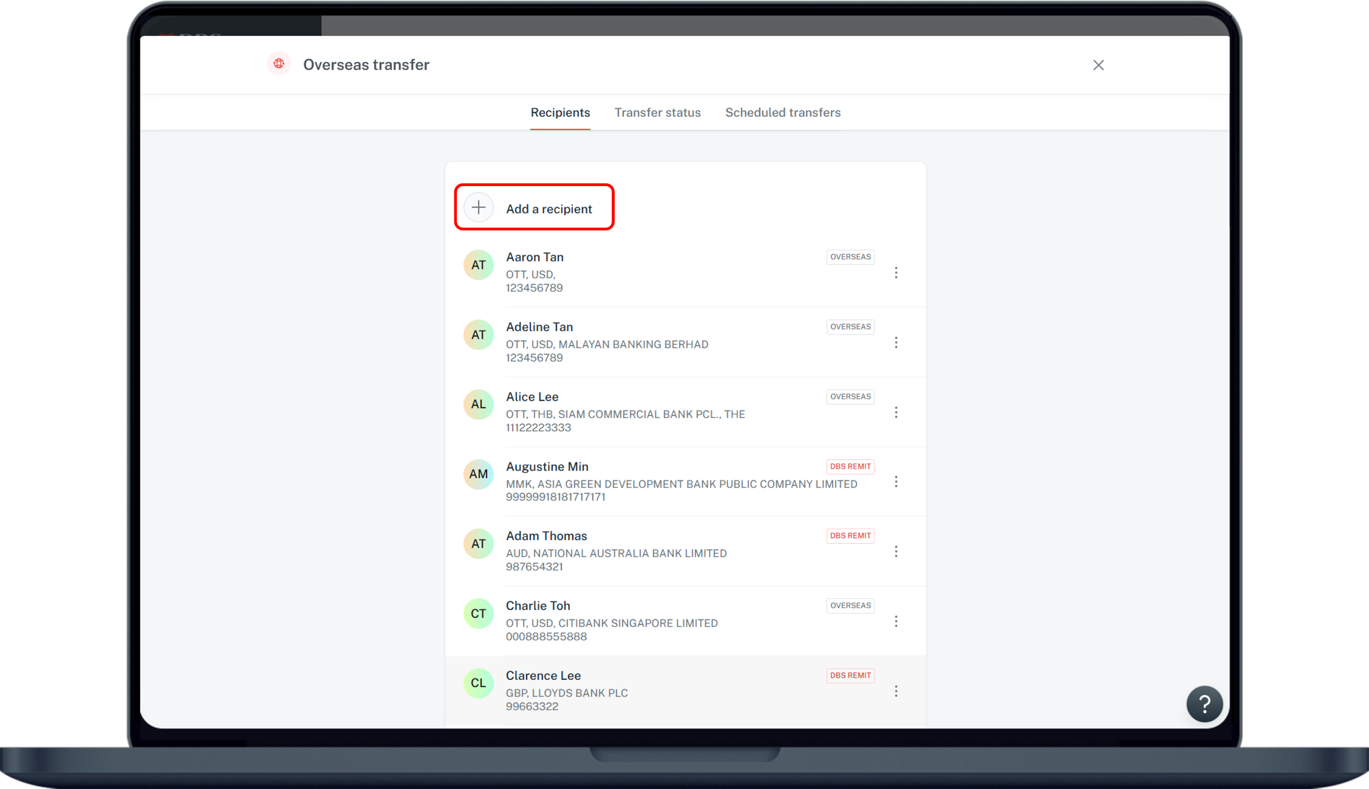Open the options menu for Alice Lee
This screenshot has height=789, width=1369.
click(x=897, y=412)
